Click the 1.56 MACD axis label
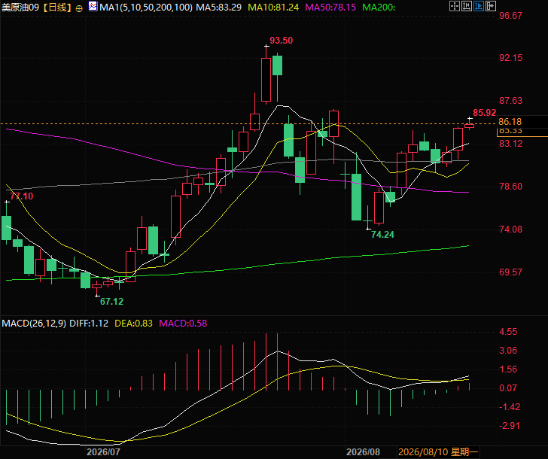 508,369
